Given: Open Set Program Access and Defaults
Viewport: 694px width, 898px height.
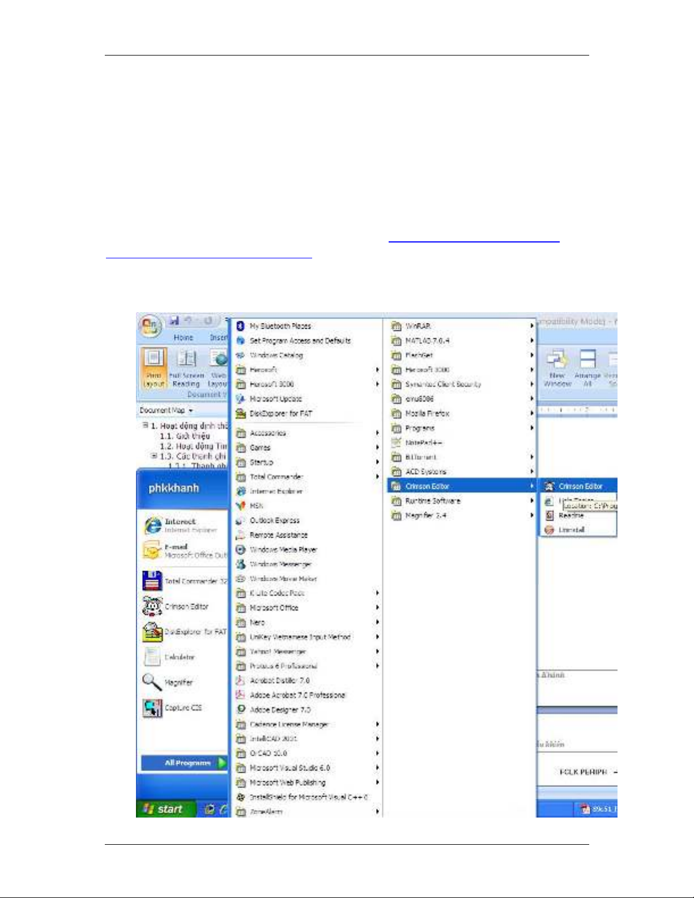Looking at the screenshot, I should [x=293, y=341].
